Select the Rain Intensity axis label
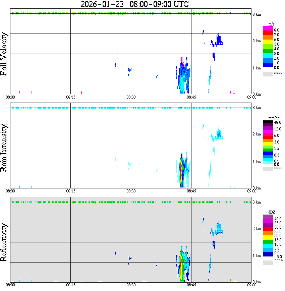 point(4,148)
